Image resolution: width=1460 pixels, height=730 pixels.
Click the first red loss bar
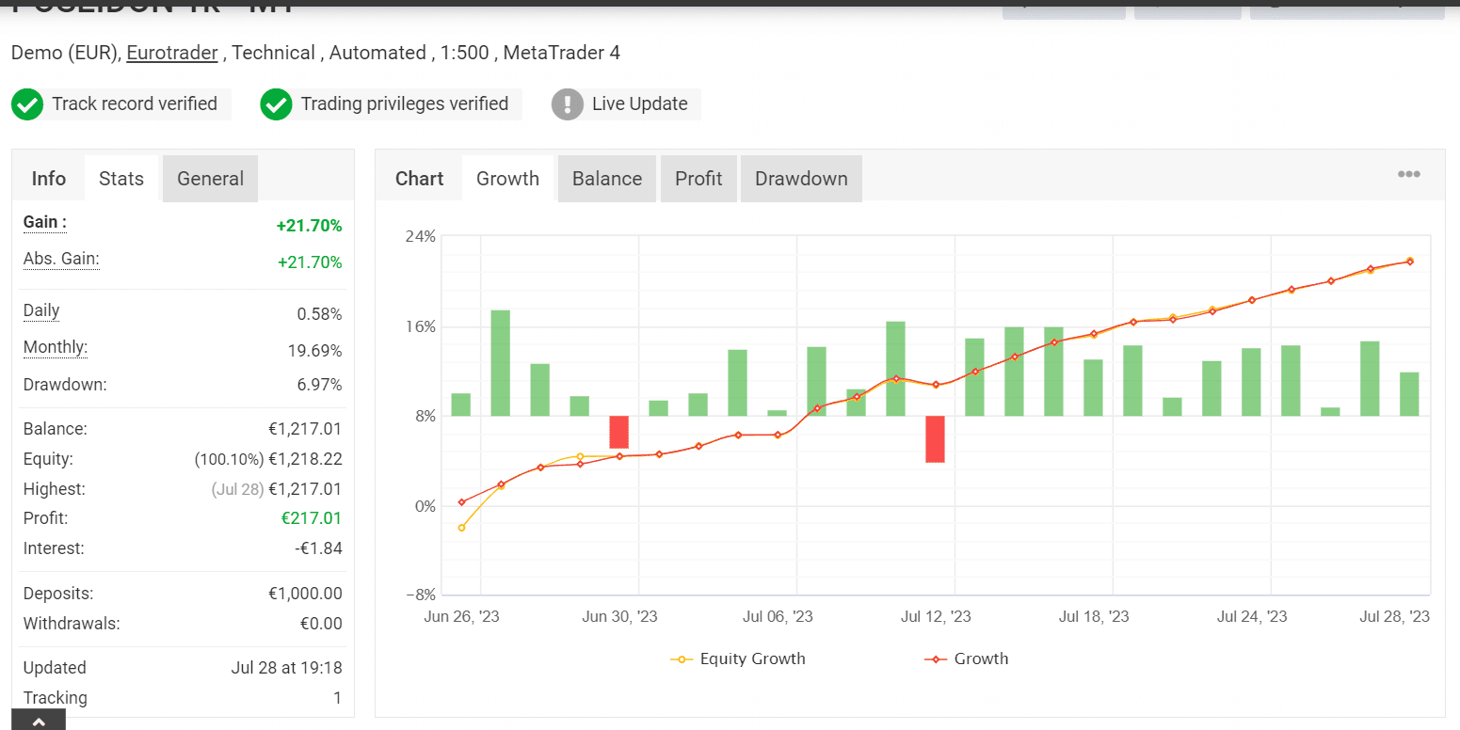coord(618,432)
